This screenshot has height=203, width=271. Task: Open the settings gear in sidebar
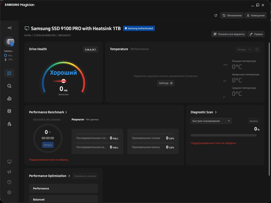(x=9, y=192)
